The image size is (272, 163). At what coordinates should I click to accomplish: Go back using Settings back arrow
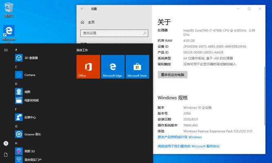[82, 9]
